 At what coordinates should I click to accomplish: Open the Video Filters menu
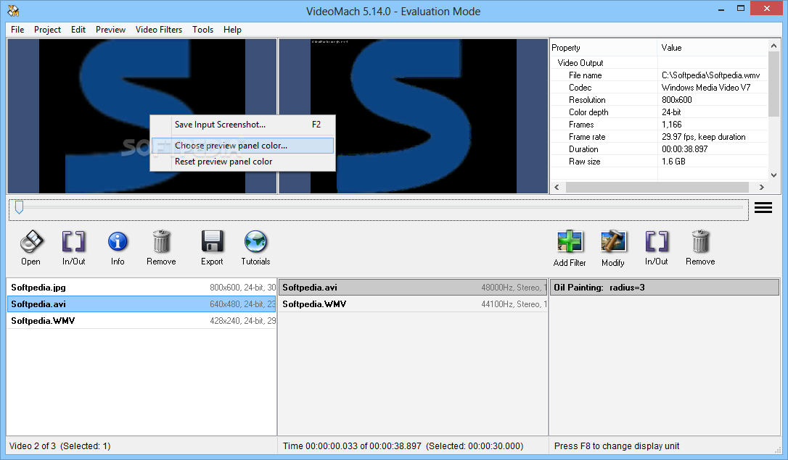click(x=159, y=30)
